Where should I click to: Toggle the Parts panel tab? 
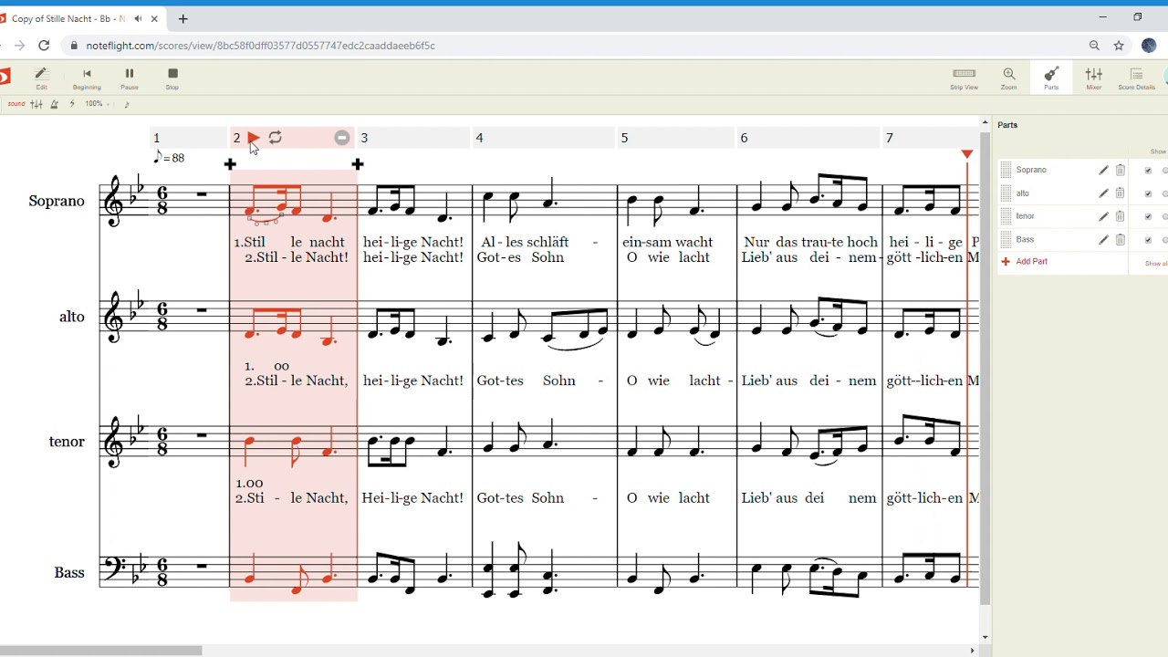click(x=1051, y=78)
